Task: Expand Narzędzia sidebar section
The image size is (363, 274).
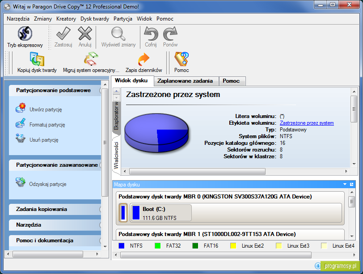Action: click(x=55, y=225)
